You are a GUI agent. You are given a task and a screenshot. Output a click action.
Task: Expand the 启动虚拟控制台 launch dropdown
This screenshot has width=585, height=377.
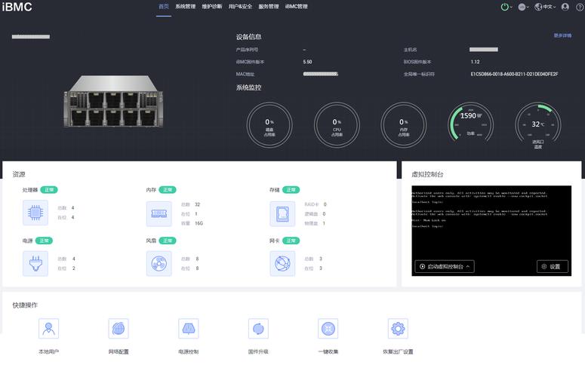click(x=445, y=266)
